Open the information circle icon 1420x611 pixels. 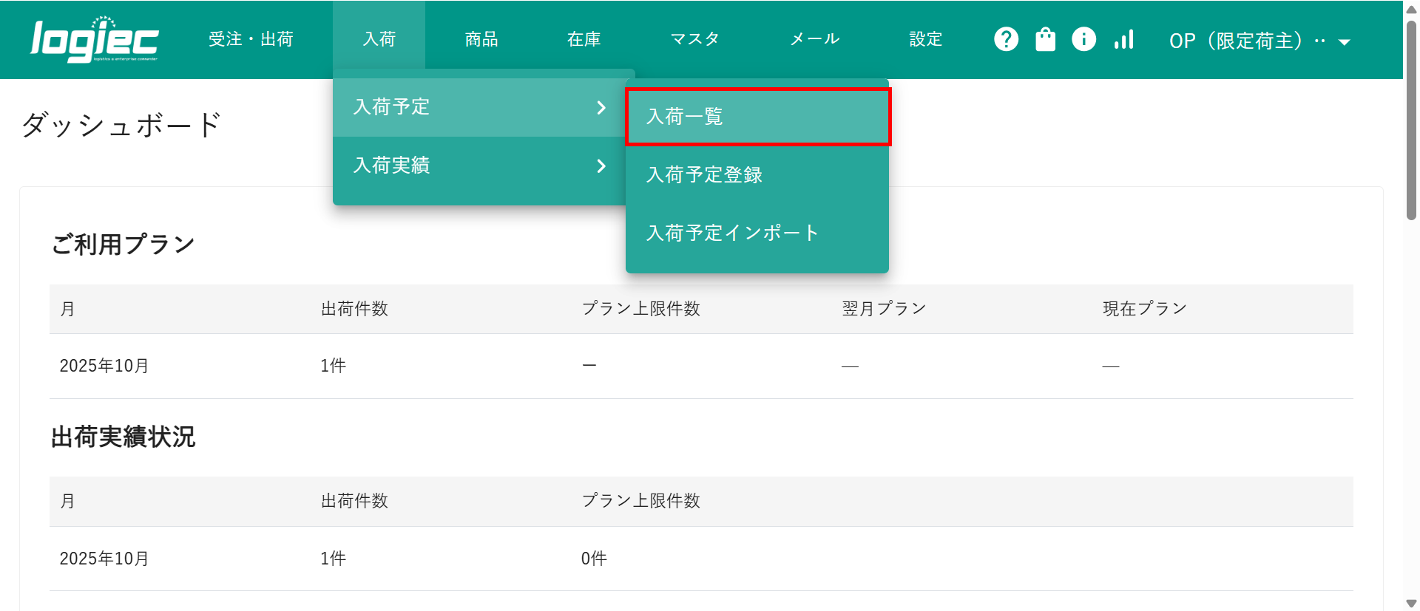click(1083, 39)
